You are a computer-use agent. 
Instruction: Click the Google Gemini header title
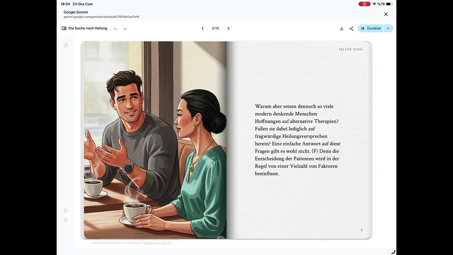point(76,12)
